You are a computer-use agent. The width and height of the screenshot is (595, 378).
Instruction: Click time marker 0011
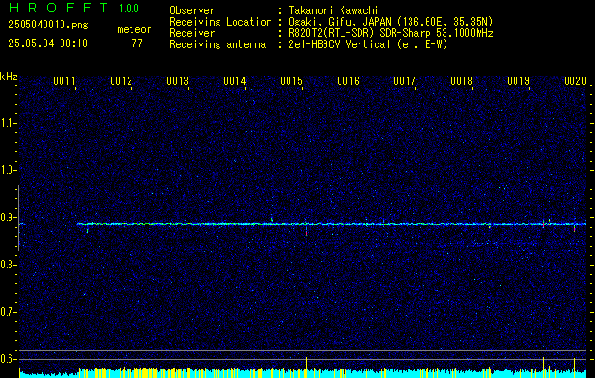pyautogui.click(x=64, y=81)
